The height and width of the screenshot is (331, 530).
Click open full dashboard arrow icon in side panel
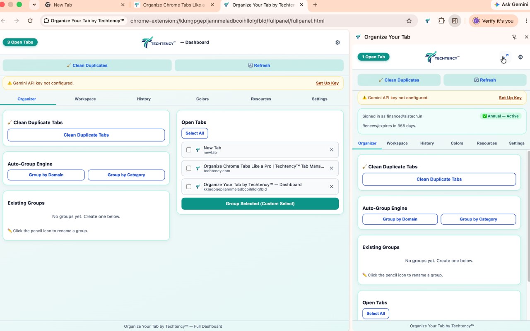505,57
